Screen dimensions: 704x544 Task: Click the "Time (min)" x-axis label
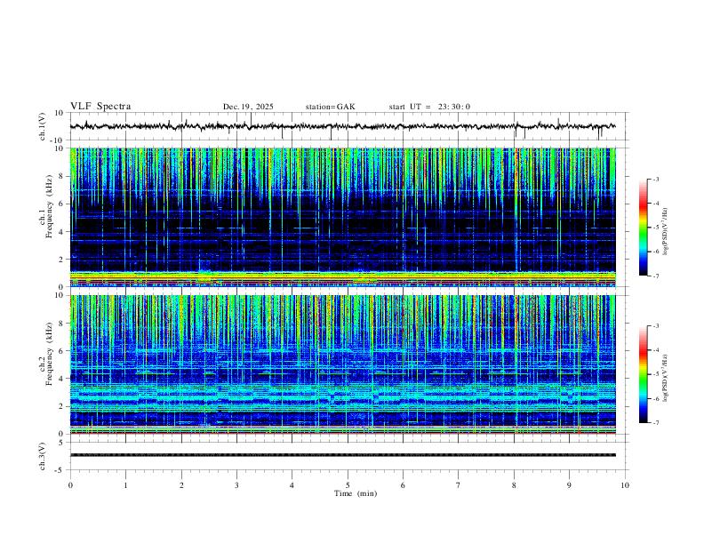[x=356, y=493]
